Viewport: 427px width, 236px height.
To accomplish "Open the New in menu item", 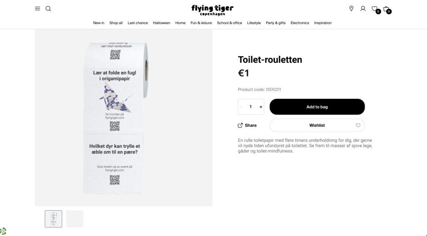I will point(98,23).
